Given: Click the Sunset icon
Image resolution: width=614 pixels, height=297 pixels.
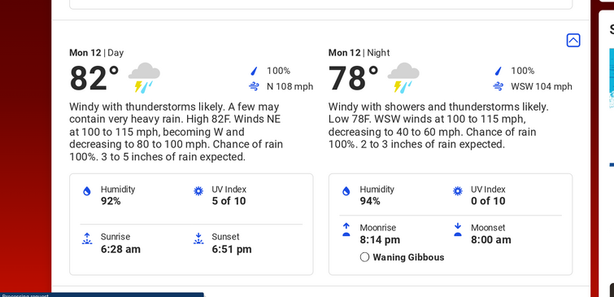Looking at the screenshot, I should point(198,238).
